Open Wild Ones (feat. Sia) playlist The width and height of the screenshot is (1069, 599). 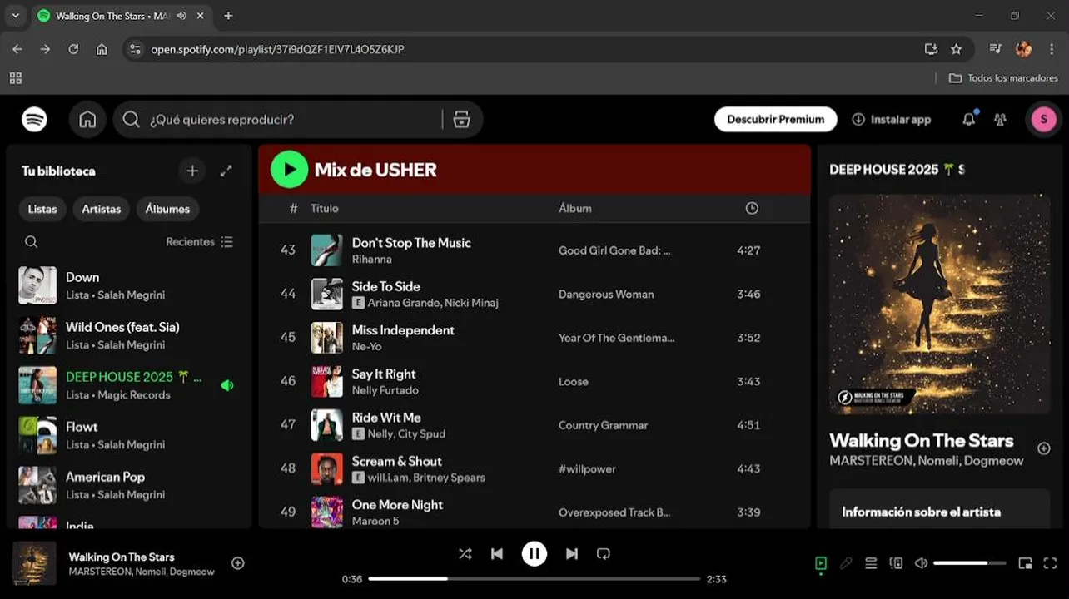(127, 335)
